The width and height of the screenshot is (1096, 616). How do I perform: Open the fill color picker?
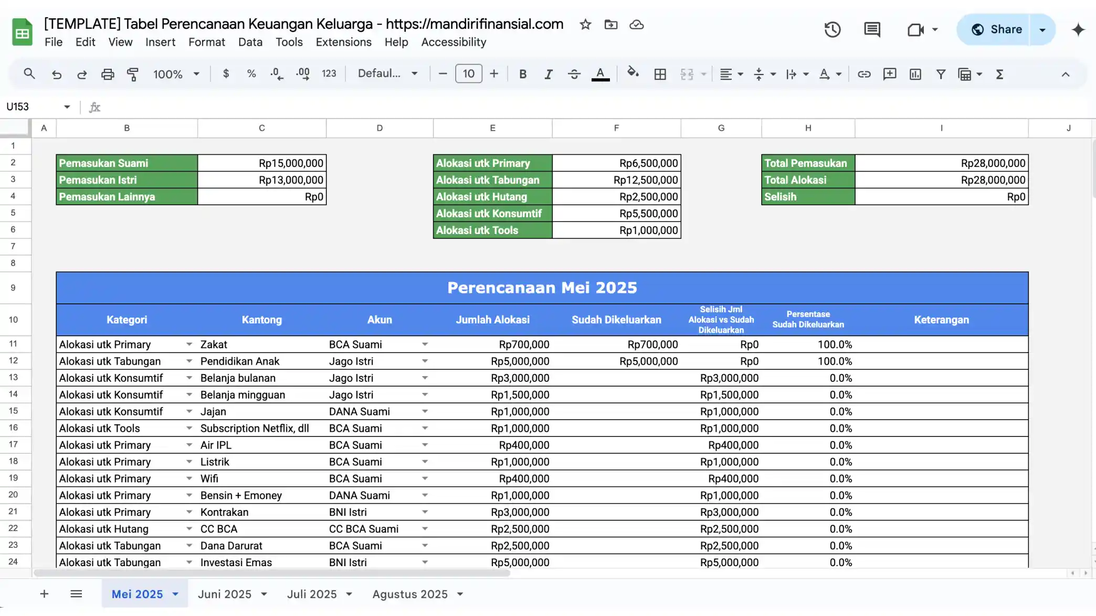[x=633, y=74]
